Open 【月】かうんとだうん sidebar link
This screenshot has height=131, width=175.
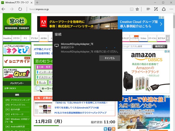(15, 105)
